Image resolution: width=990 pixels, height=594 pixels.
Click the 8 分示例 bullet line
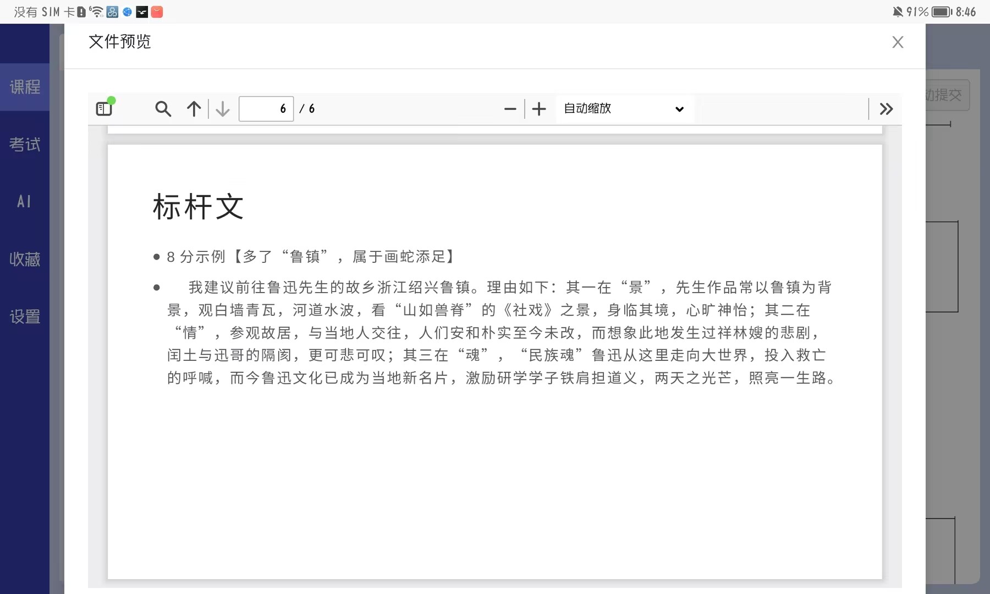pyautogui.click(x=311, y=256)
